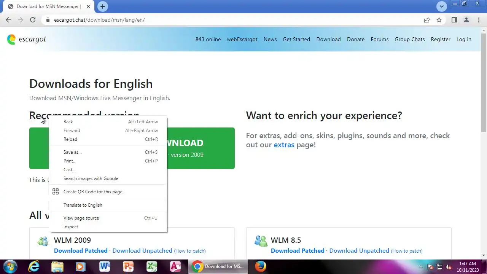Click the muted volume tray icon

449,267
